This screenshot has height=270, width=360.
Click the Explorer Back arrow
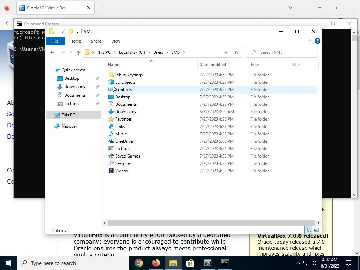coord(52,52)
